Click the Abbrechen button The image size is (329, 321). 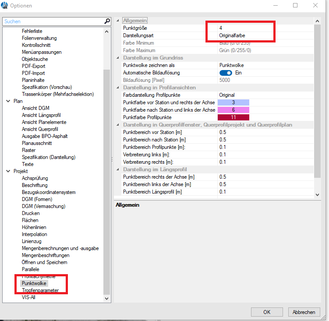[304, 312]
